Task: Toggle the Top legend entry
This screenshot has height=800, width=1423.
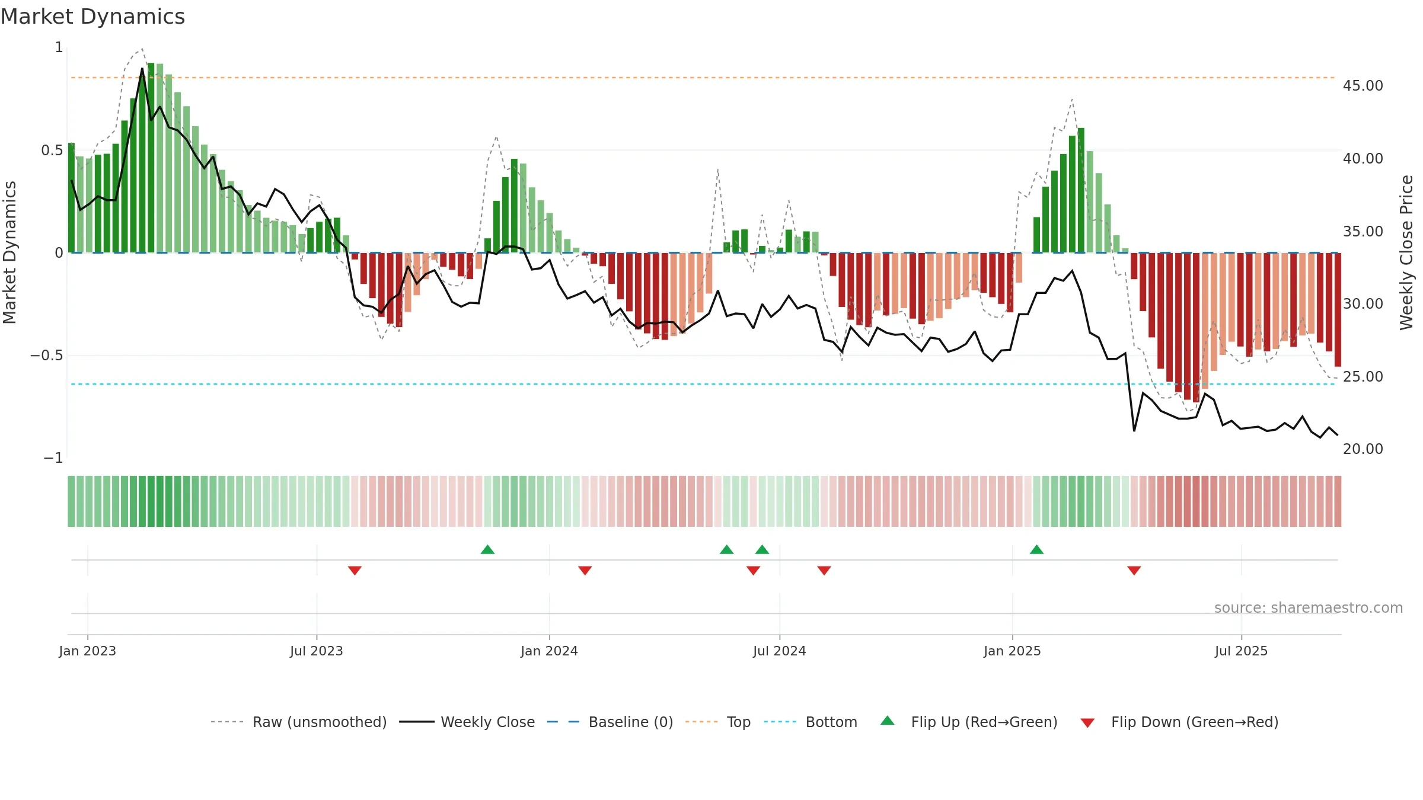Action: (x=717, y=722)
